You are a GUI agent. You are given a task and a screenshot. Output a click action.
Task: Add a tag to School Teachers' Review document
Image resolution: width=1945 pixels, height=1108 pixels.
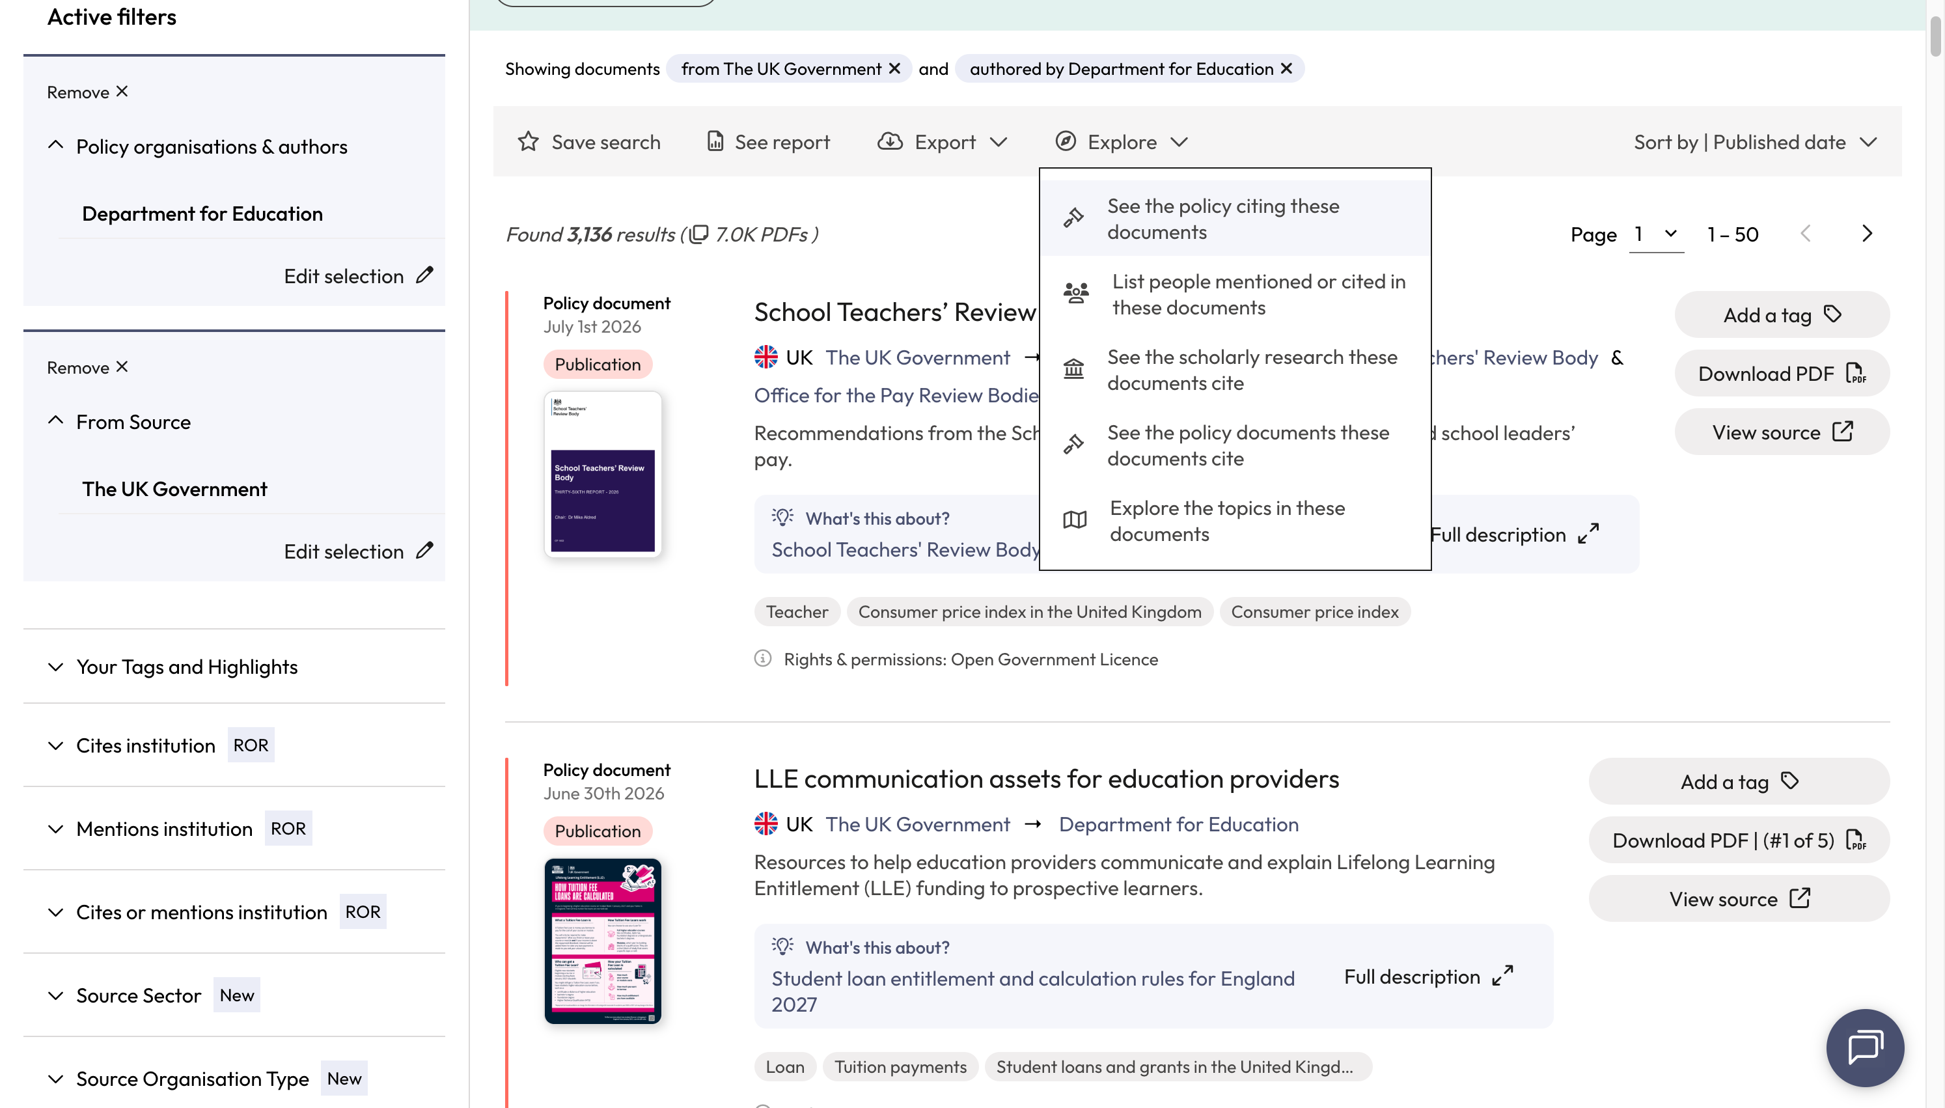click(1782, 314)
